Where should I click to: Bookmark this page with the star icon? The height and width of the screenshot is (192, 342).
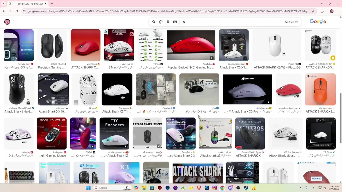(x=313, y=11)
